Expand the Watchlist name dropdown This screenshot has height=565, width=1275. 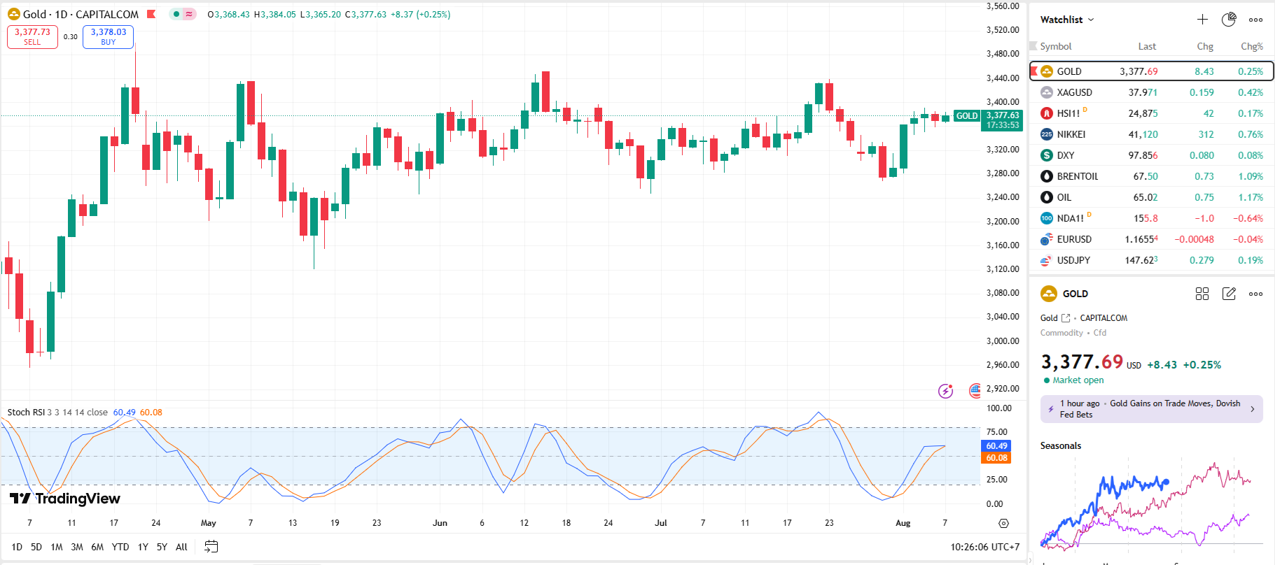click(1067, 20)
